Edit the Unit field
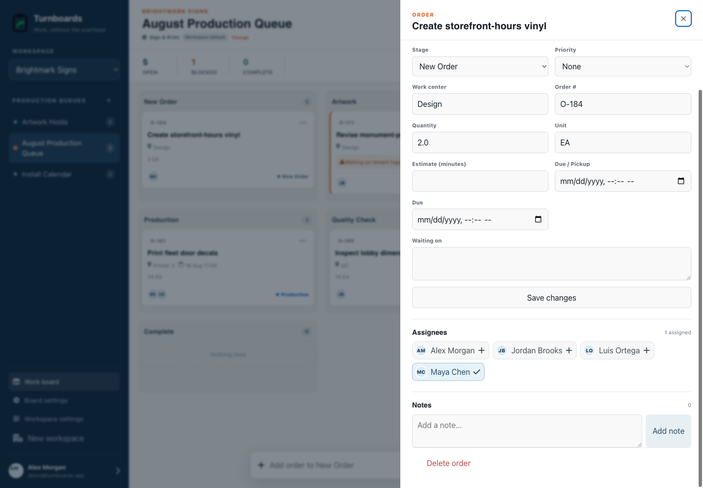Screen dimensions: 703x488 623,142
